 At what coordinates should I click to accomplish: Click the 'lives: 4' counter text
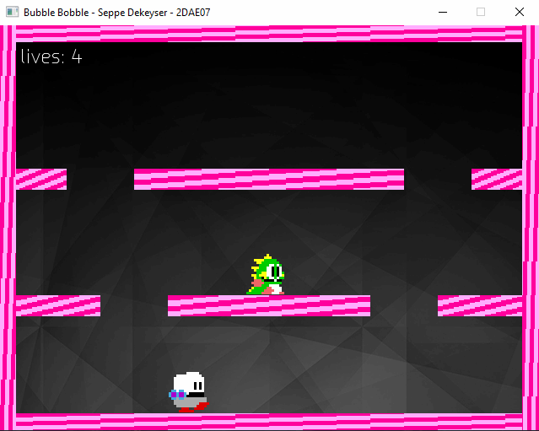(51, 57)
